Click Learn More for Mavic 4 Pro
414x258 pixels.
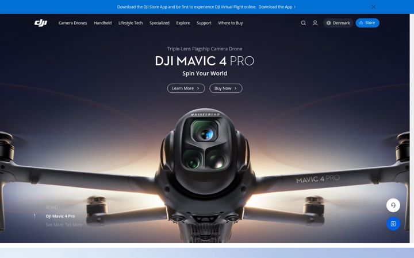click(x=186, y=88)
